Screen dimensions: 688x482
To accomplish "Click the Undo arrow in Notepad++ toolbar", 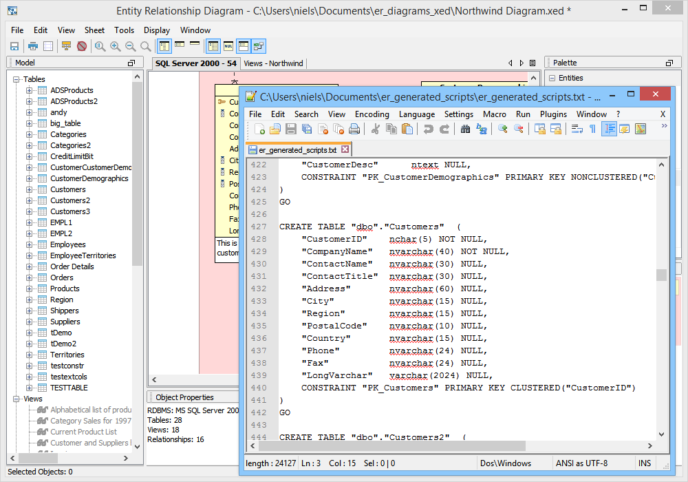I will [x=428, y=129].
